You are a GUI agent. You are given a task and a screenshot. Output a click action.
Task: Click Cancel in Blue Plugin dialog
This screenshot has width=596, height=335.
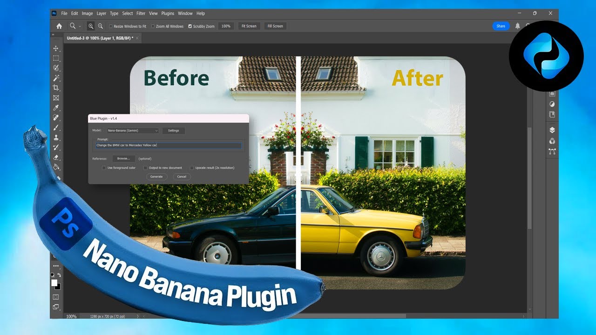coord(182,177)
